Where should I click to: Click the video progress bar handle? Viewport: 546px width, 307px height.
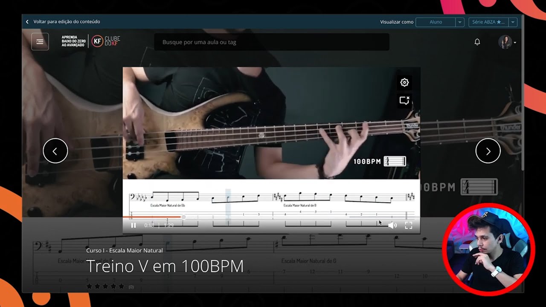point(183,217)
